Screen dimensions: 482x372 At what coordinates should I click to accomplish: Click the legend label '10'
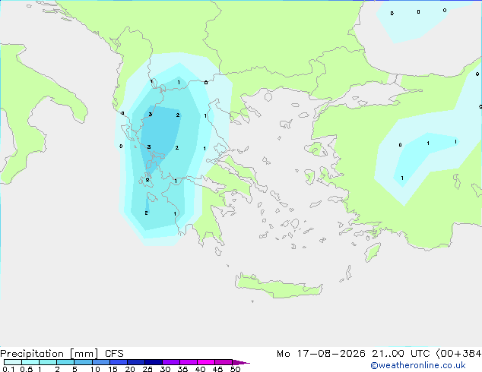(95, 369)
